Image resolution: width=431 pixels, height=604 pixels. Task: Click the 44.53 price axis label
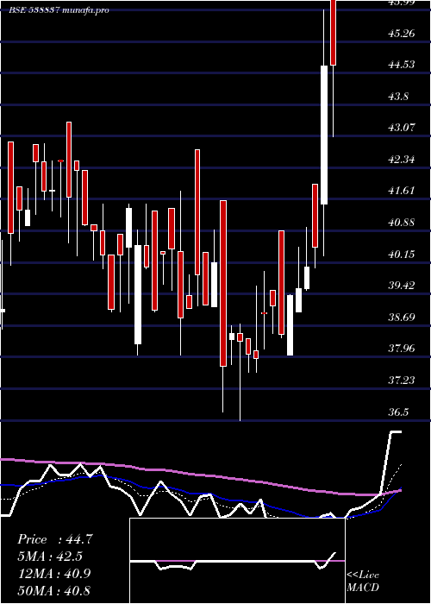pyautogui.click(x=402, y=65)
